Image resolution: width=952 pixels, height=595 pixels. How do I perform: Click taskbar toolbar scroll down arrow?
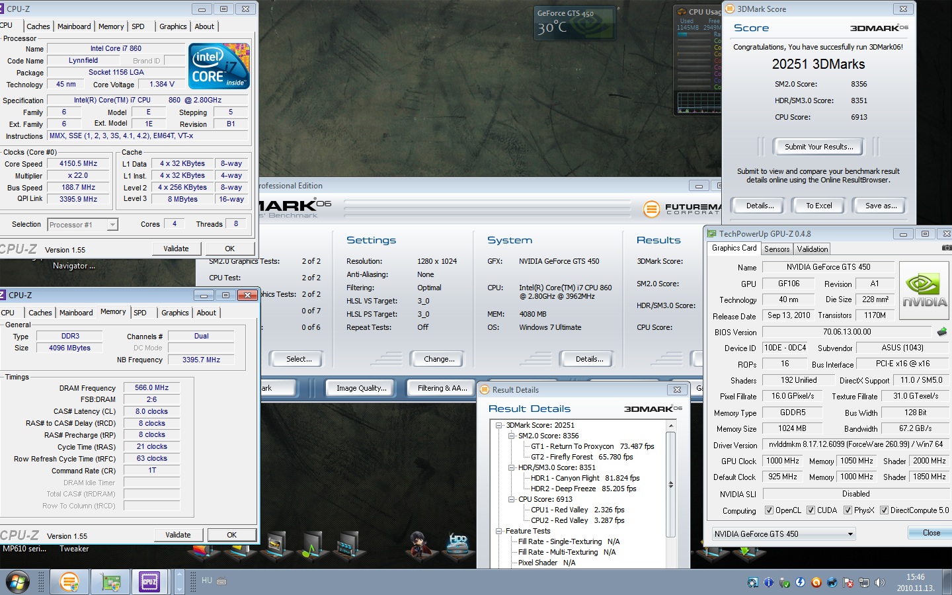(x=178, y=588)
